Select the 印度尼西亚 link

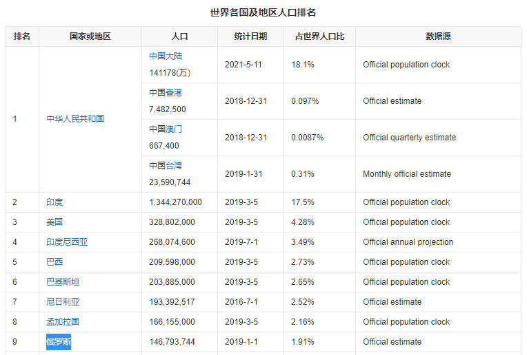tap(67, 242)
